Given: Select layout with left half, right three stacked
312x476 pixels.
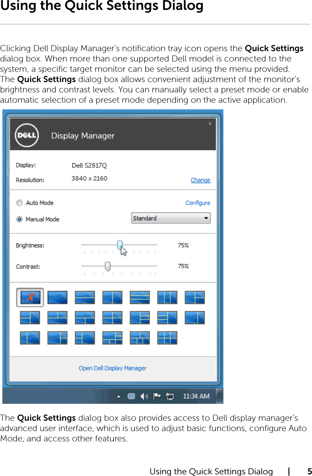Looking at the screenshot, I should tap(140, 318).
